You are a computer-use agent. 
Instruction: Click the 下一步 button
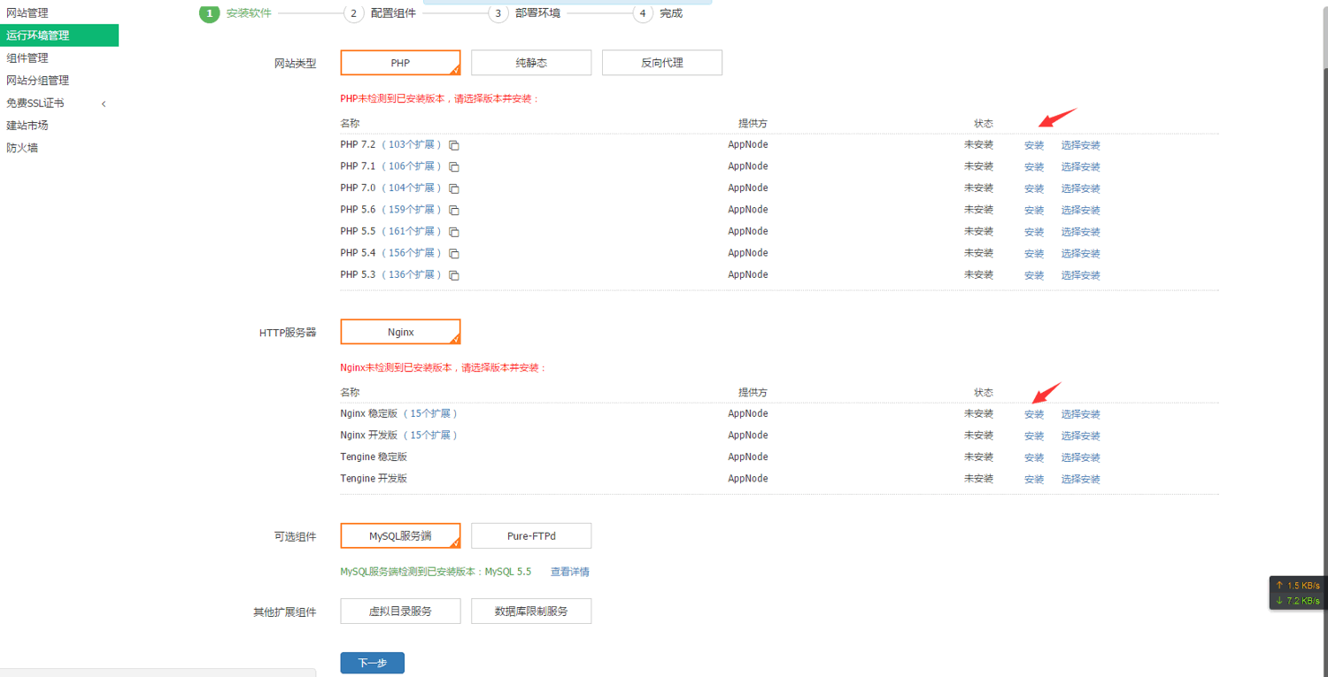tap(372, 663)
